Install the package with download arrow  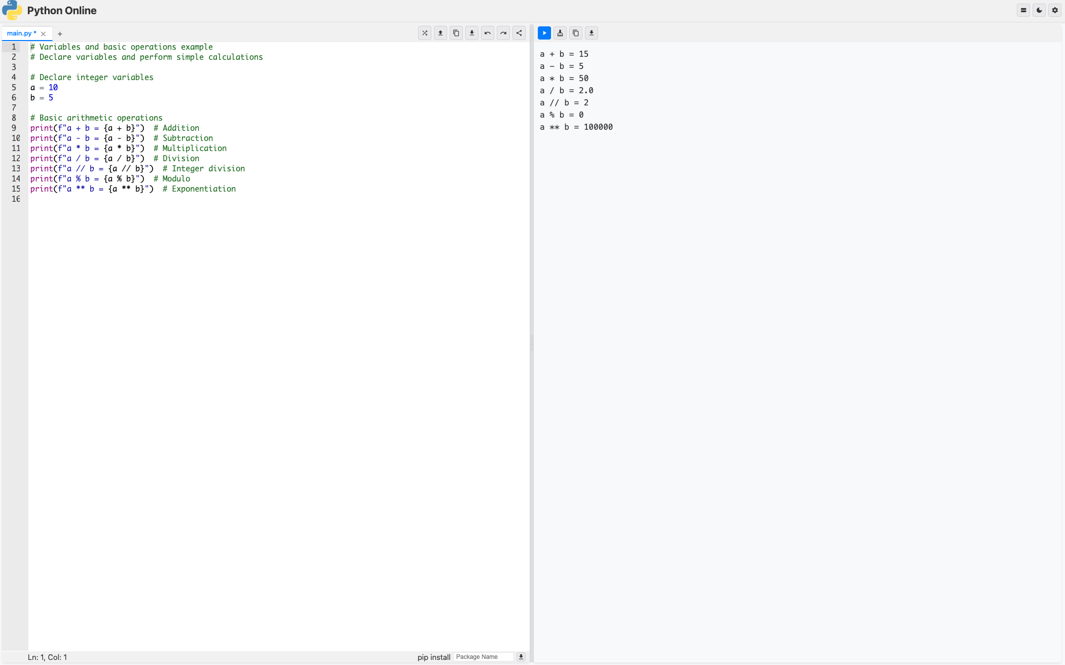pyautogui.click(x=521, y=657)
